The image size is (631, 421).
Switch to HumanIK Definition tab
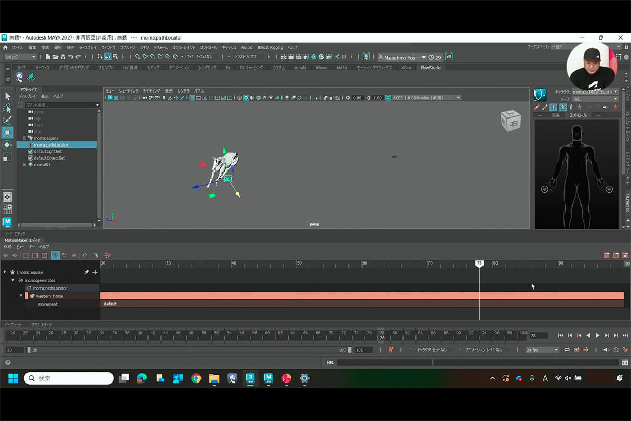556,115
